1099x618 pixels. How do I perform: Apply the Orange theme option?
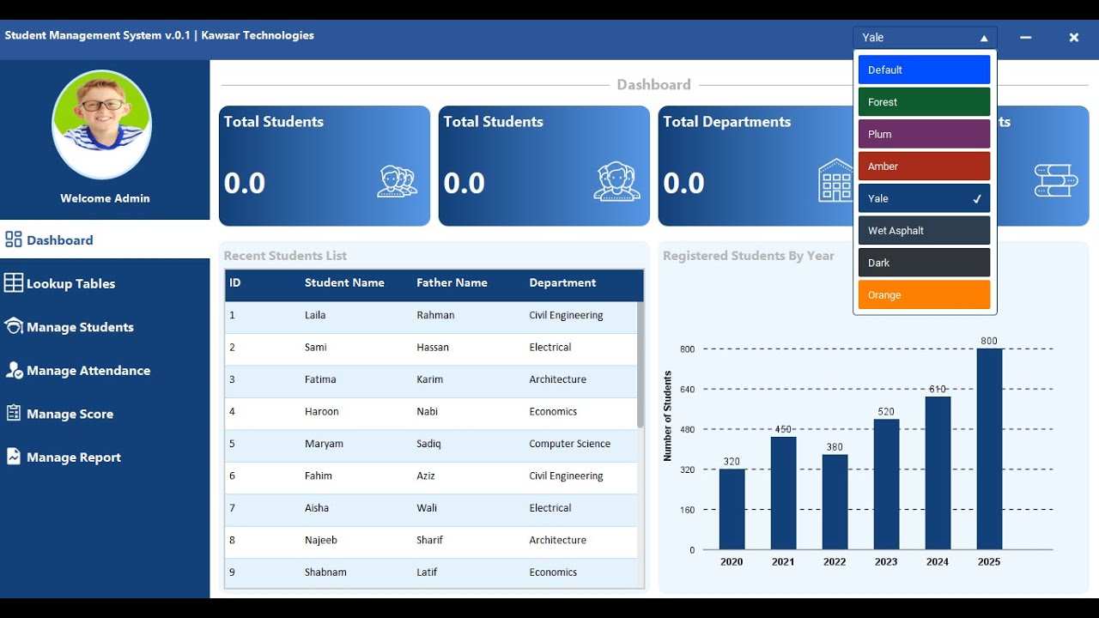pos(924,295)
